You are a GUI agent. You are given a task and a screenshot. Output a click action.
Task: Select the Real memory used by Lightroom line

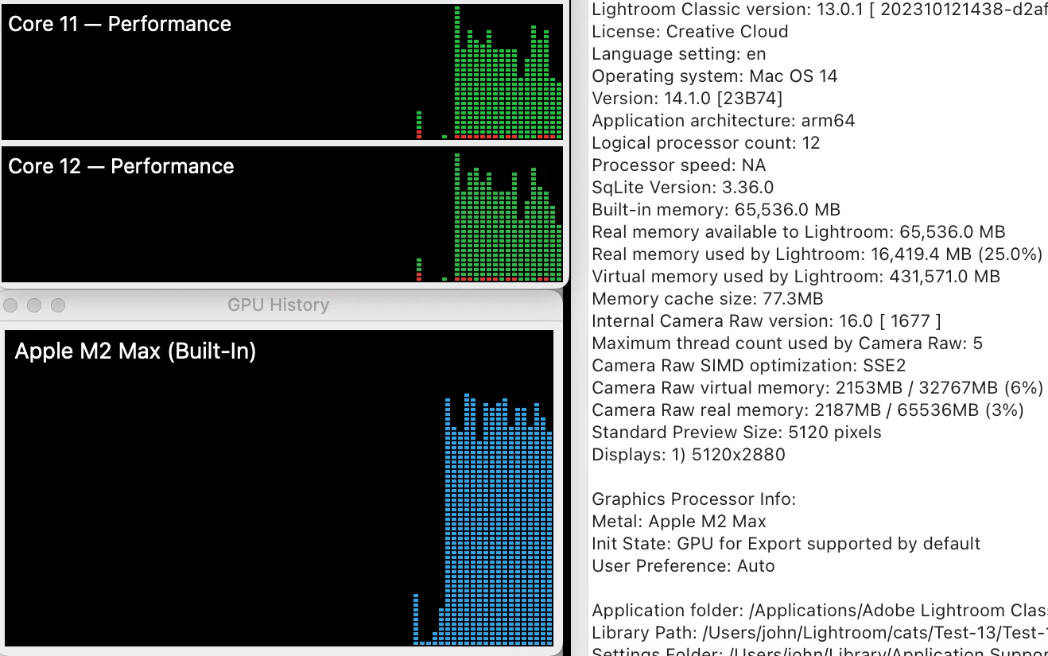[x=817, y=254]
